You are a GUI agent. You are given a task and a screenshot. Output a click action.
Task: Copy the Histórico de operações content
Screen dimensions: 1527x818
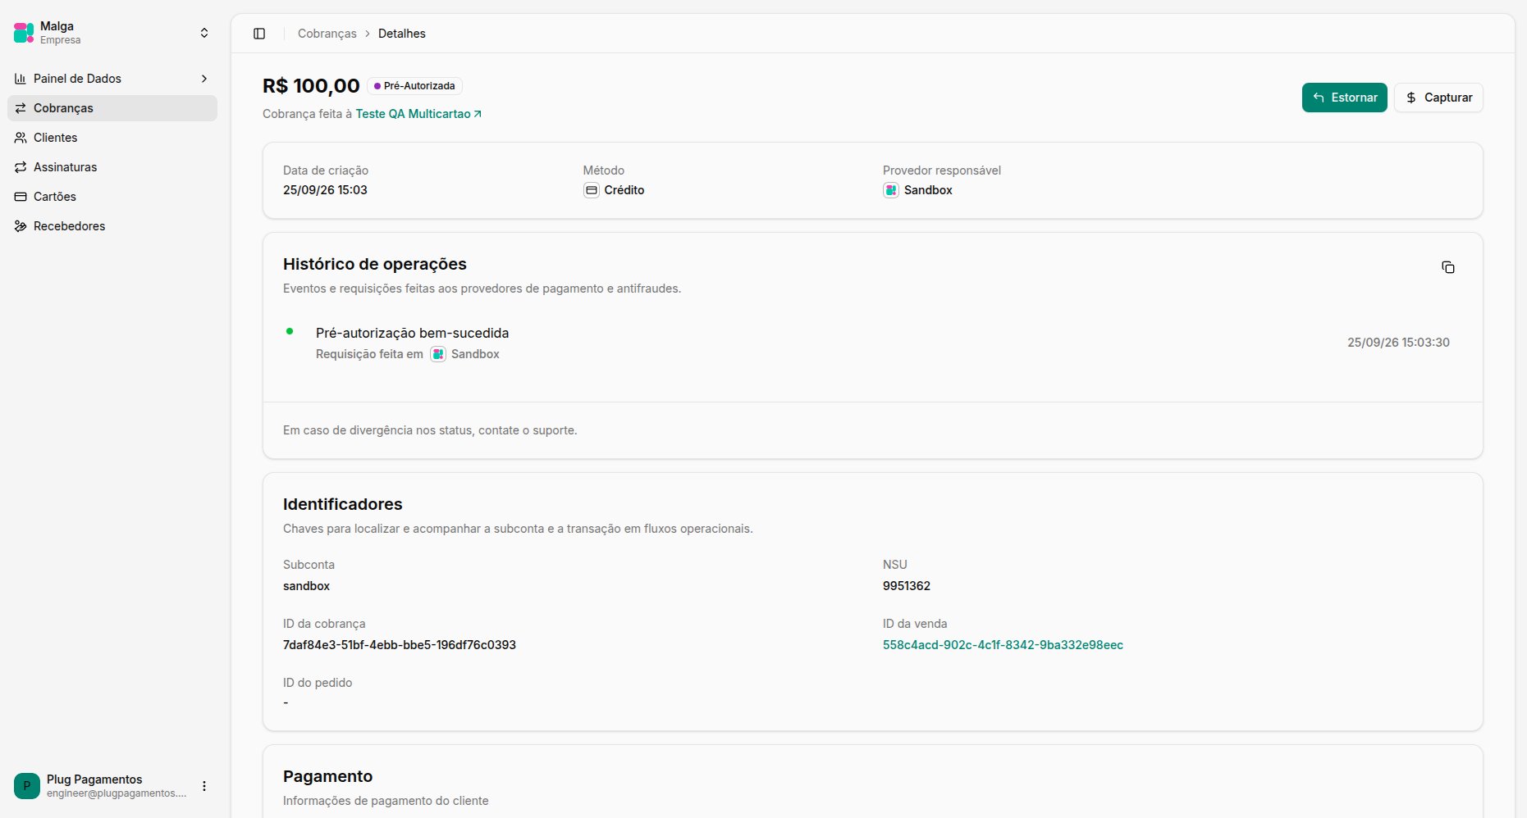(1448, 267)
